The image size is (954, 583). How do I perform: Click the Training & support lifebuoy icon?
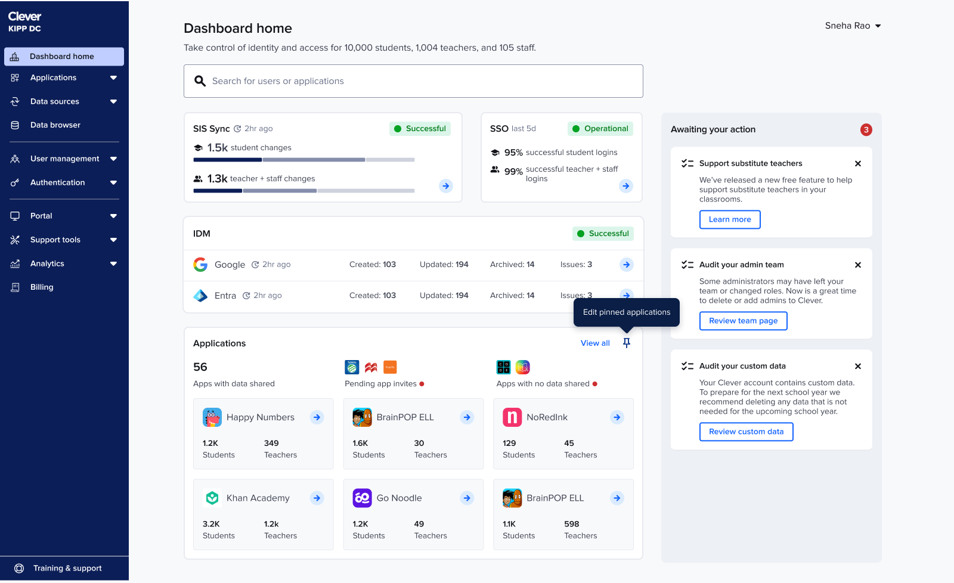pyautogui.click(x=19, y=568)
